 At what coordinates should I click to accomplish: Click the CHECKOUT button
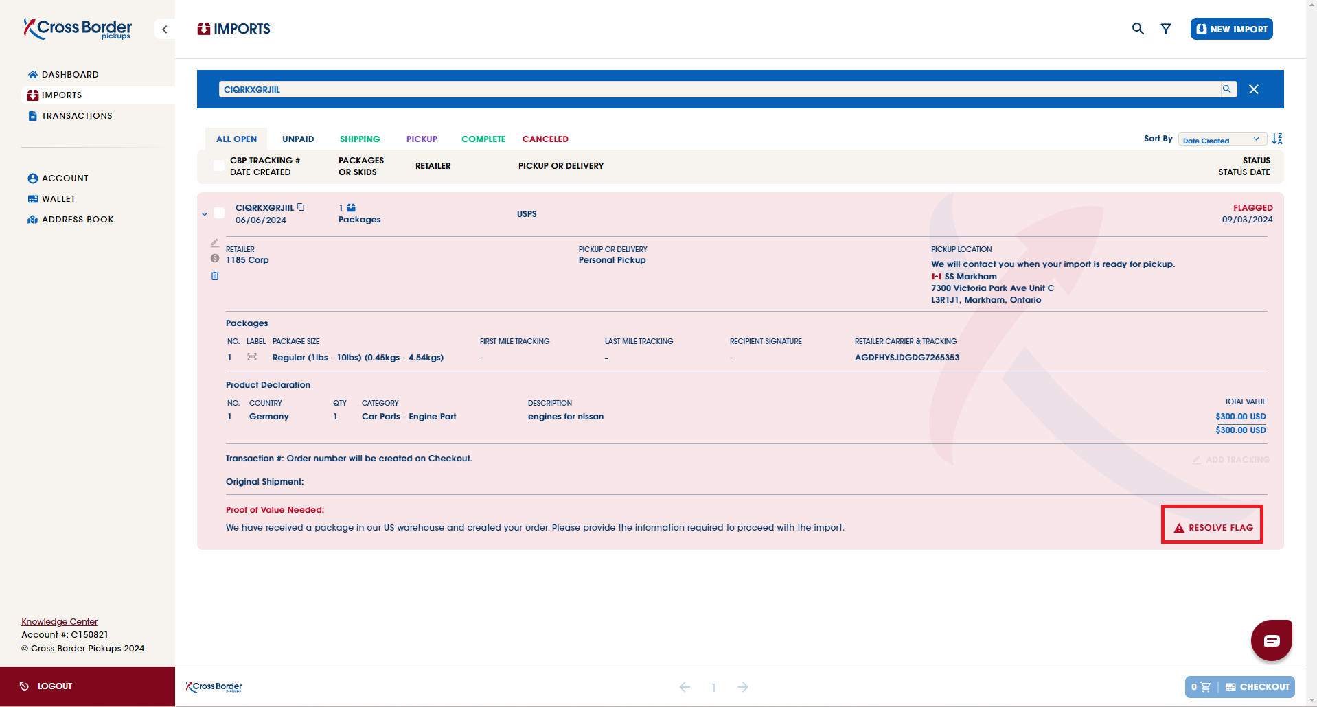pyautogui.click(x=1258, y=687)
